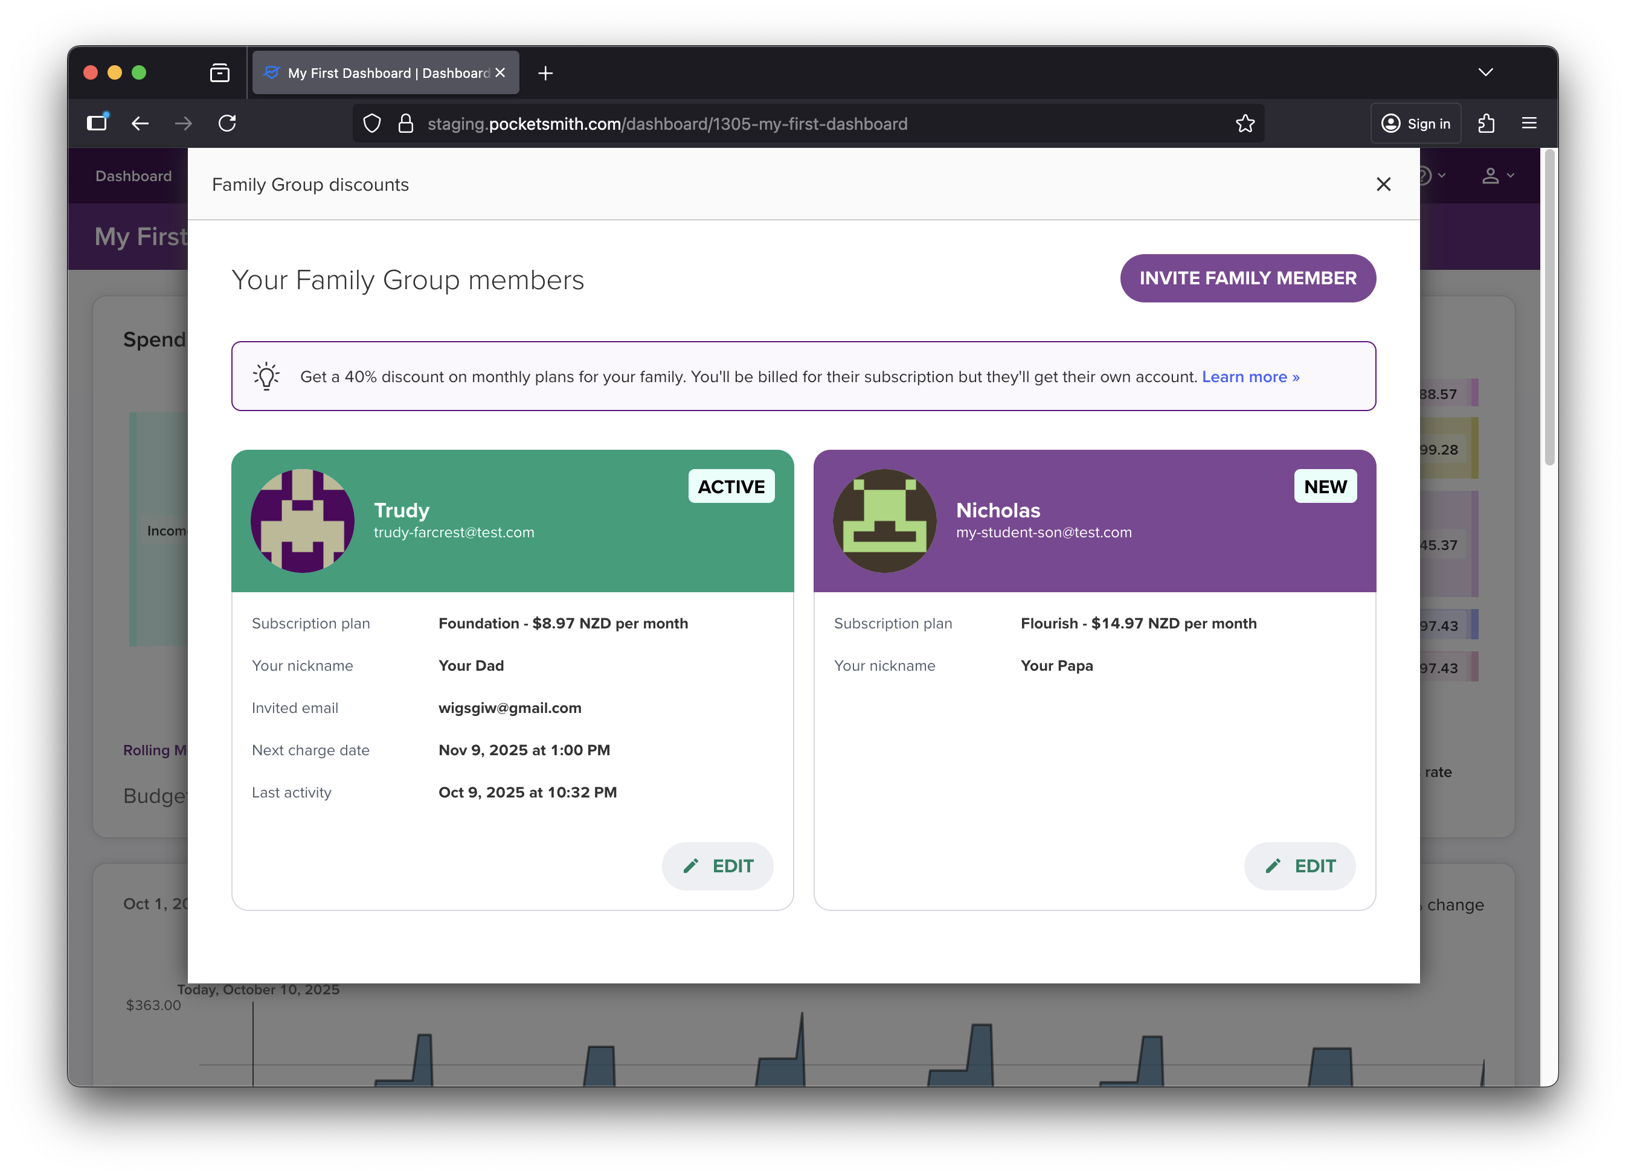Expand the list all tabs chevron
Image resolution: width=1626 pixels, height=1176 pixels.
(x=1485, y=72)
